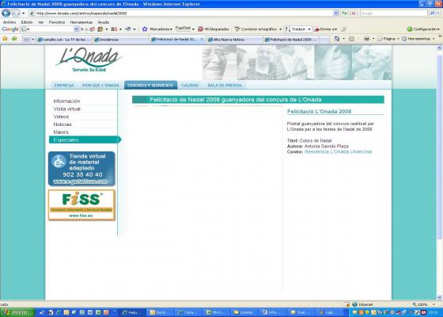Open the Herramientas command bar dropdown
This screenshot has width=443, height=317.
click(x=418, y=39)
